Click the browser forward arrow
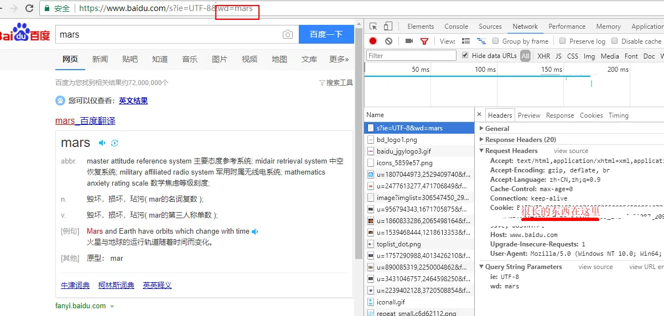The width and height of the screenshot is (664, 316). tap(14, 8)
